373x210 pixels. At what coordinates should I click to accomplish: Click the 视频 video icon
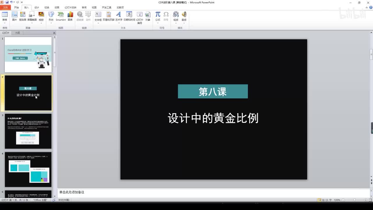pyautogui.click(x=176, y=15)
